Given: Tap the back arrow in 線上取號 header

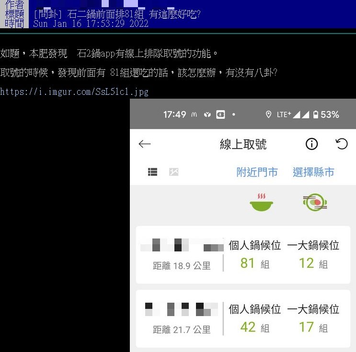Looking at the screenshot, I should click(145, 144).
